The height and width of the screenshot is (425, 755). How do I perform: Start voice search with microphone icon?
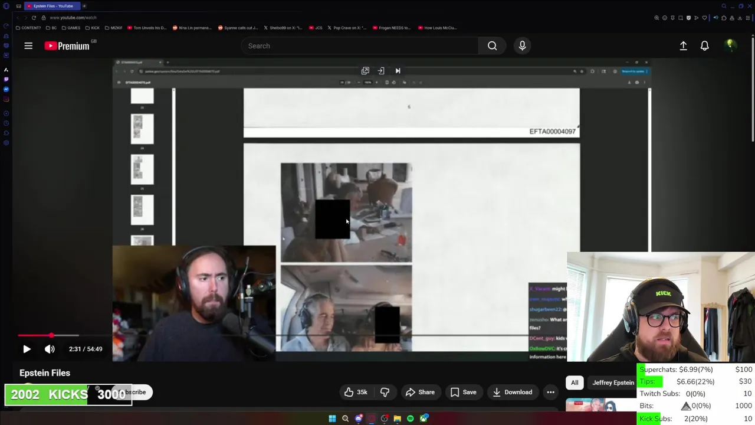[x=522, y=45]
